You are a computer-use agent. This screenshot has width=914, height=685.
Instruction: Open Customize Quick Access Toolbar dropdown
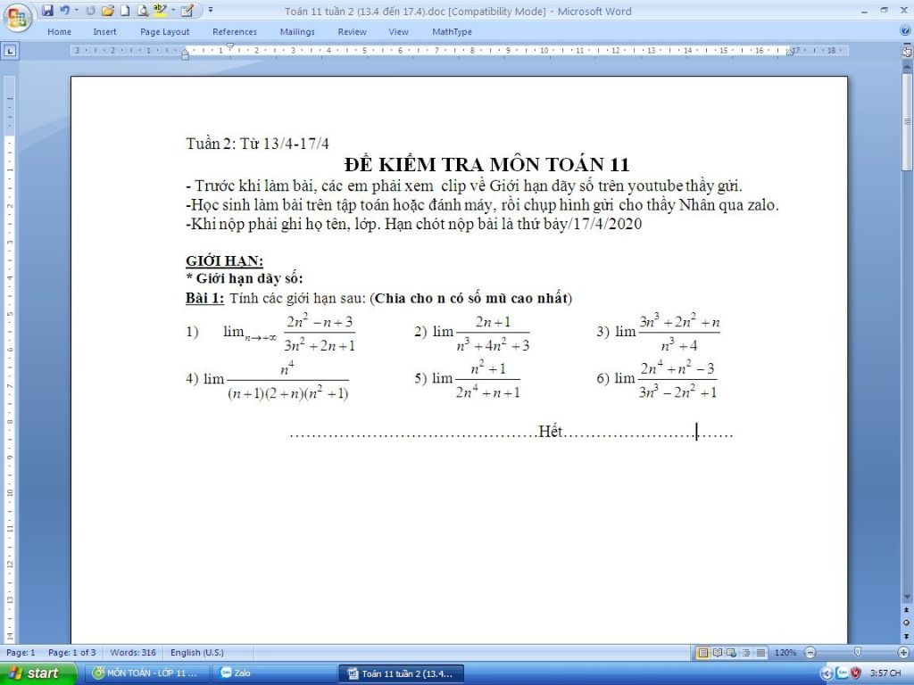point(211,11)
